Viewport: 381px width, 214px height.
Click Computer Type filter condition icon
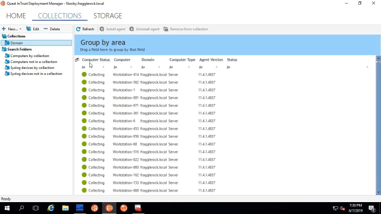point(171,67)
